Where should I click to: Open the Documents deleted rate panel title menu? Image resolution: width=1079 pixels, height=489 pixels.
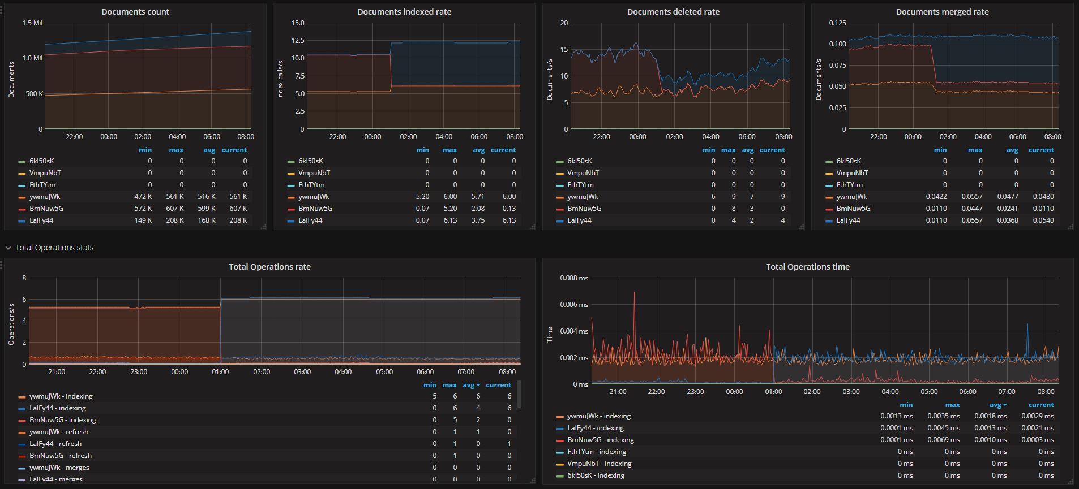(673, 12)
